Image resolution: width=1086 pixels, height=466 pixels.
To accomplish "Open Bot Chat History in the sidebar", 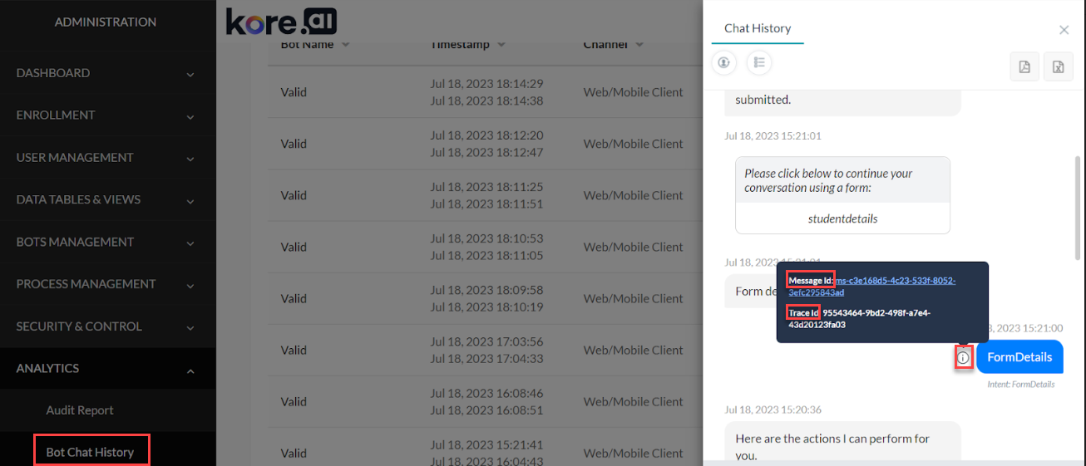I will tap(91, 452).
